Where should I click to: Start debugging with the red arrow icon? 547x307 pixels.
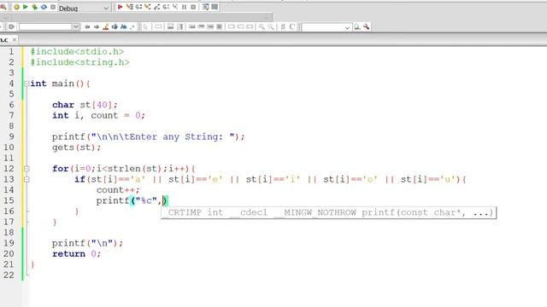[120, 7]
